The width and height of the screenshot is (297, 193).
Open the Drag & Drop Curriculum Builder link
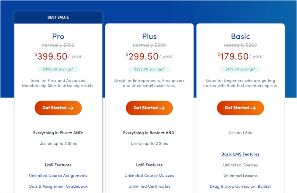click(240, 186)
